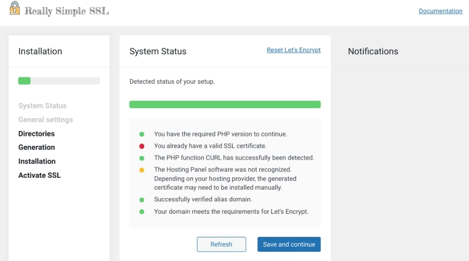Click the Notifications panel heading
This screenshot has height=261, width=469.
(373, 51)
